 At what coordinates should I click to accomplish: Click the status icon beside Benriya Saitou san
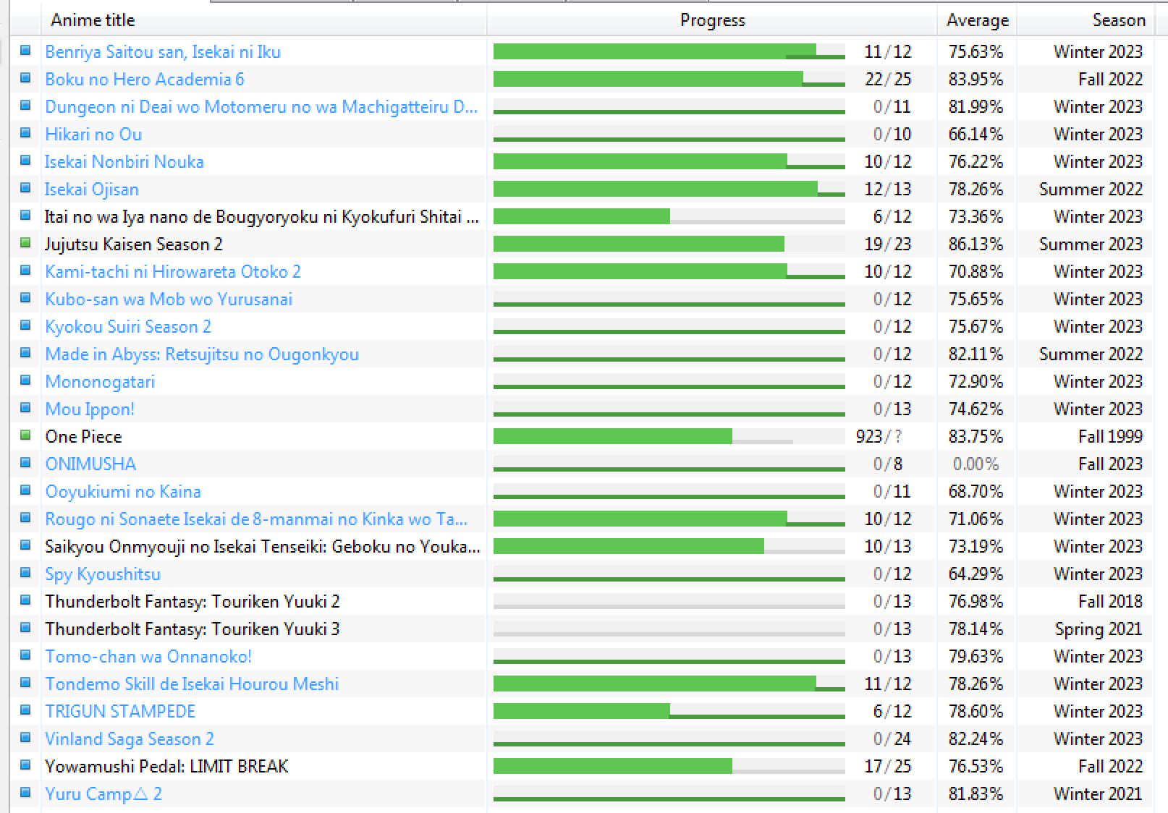click(25, 51)
